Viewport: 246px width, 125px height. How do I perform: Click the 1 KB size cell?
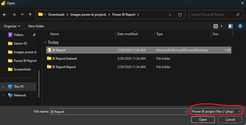(227, 50)
